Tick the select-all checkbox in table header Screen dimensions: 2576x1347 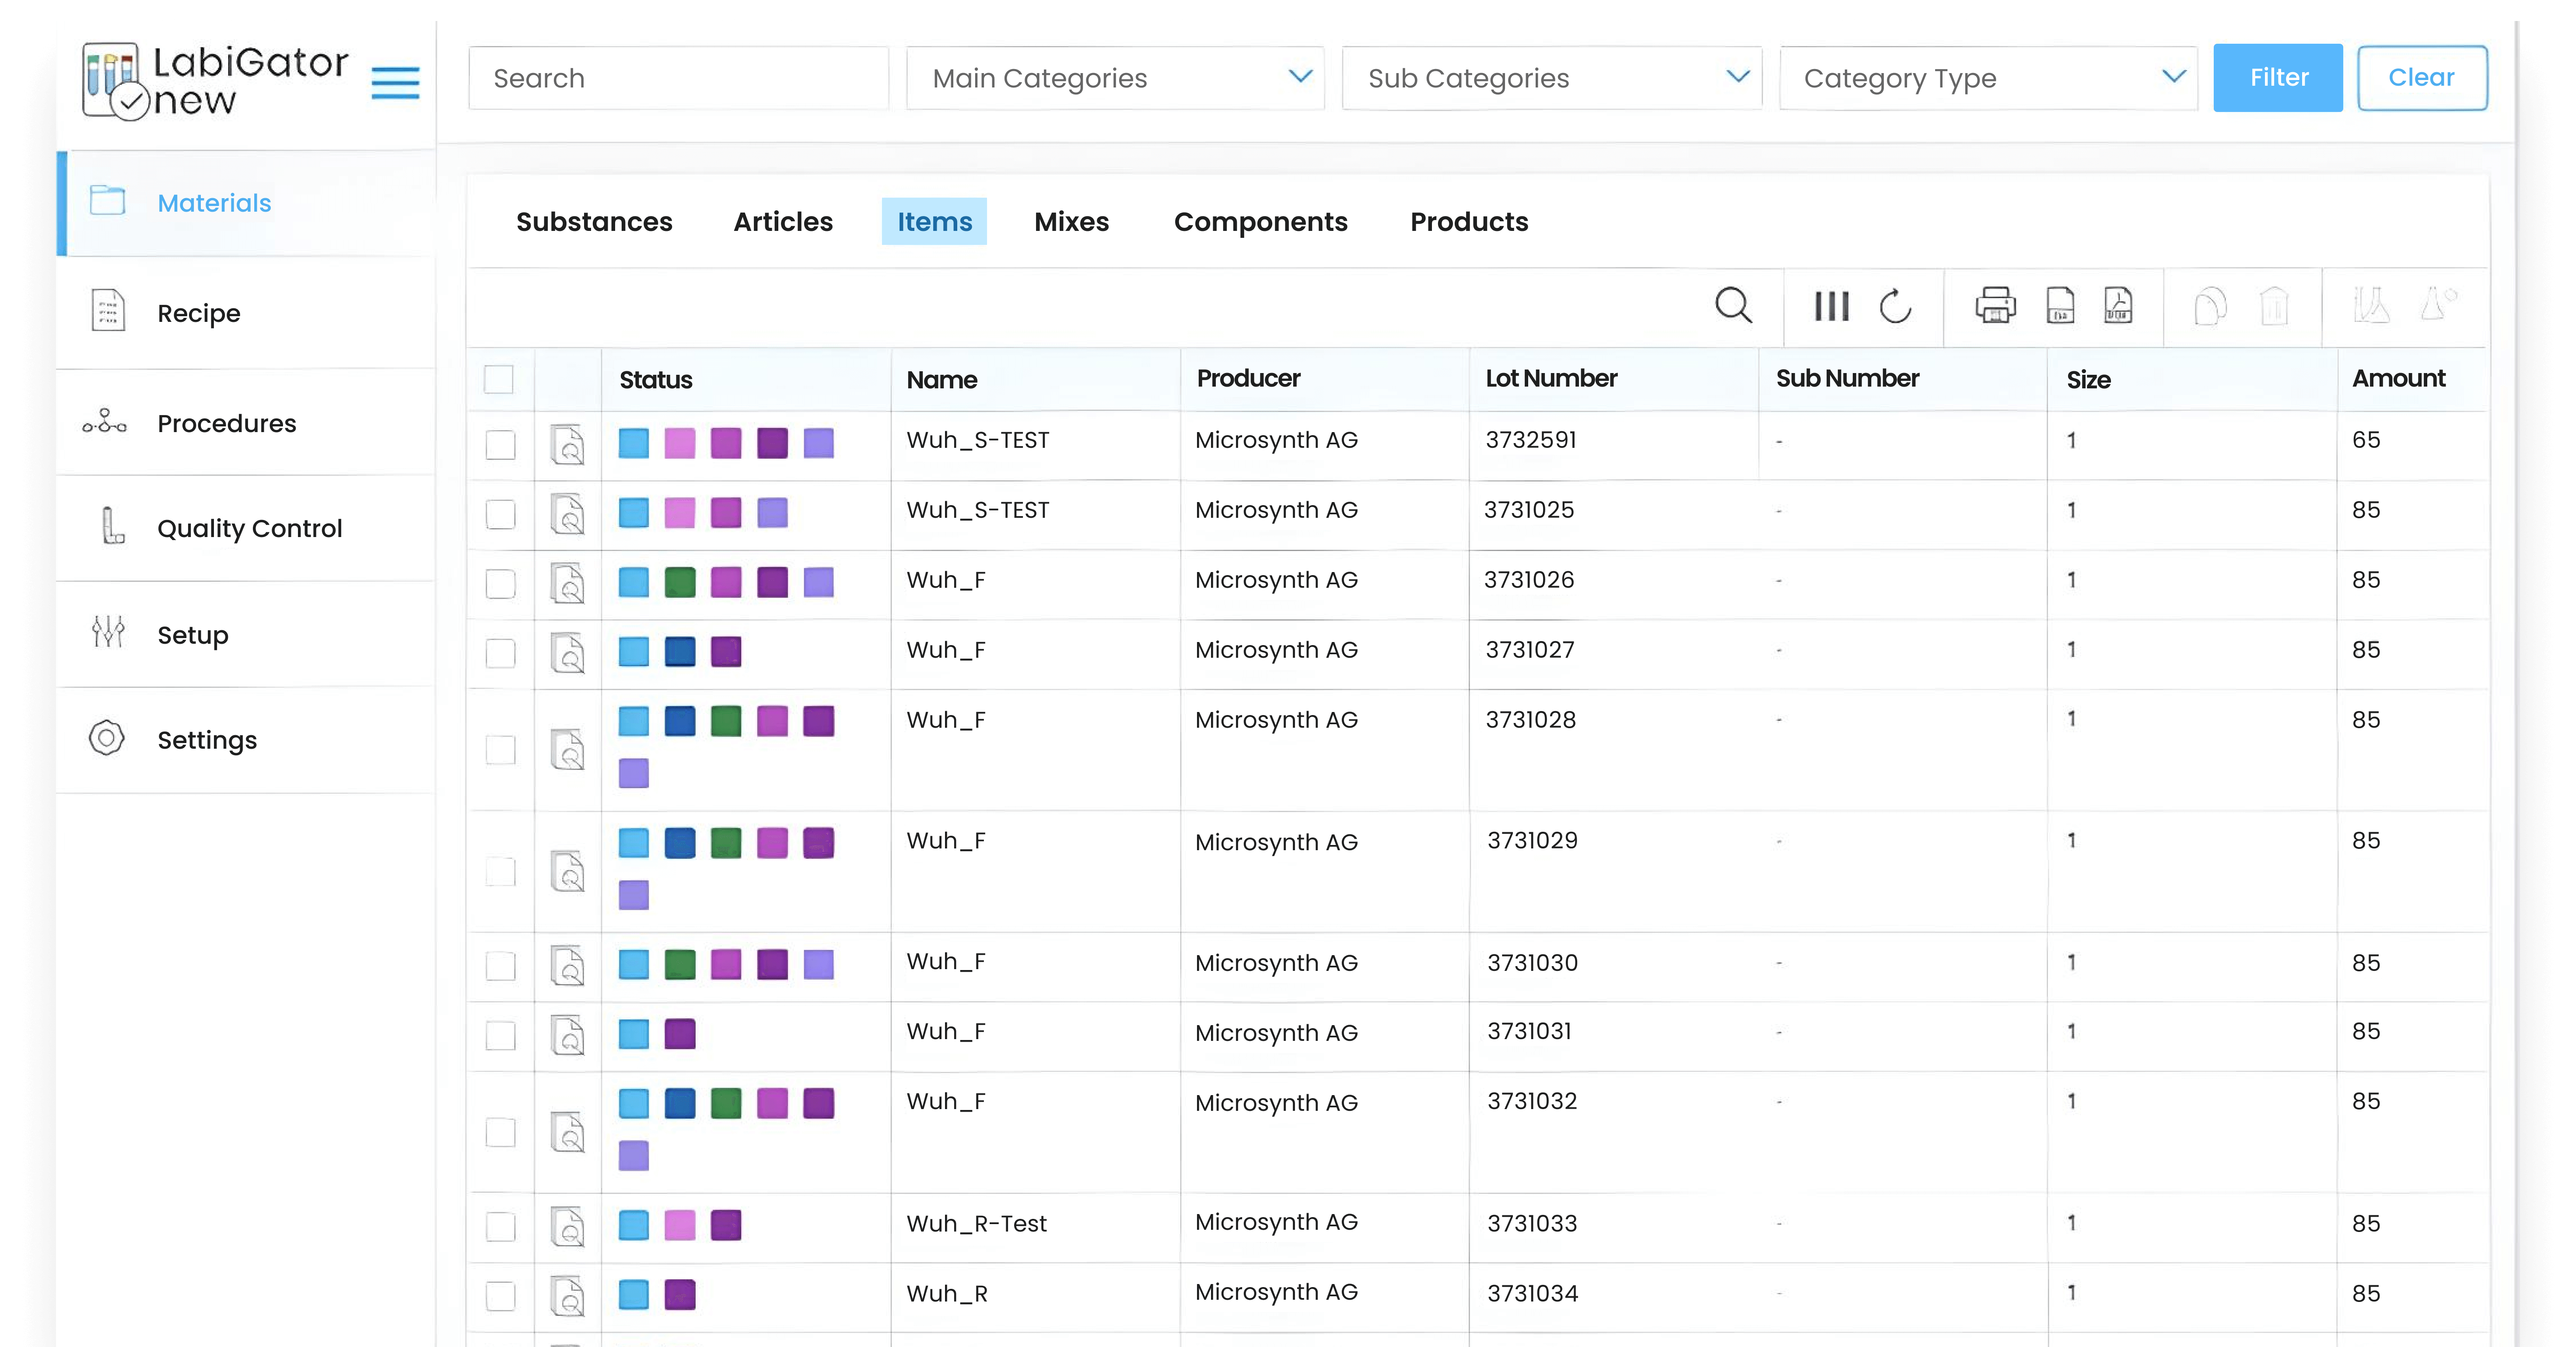click(x=499, y=380)
